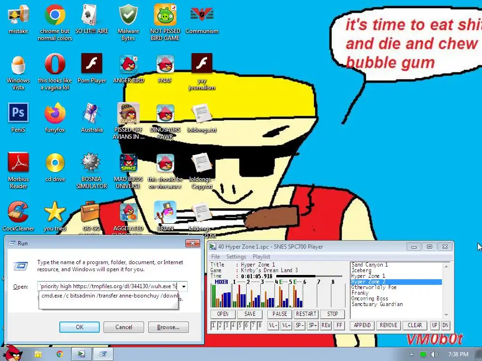Select the 'Windows Vista' egg icon

pos(18,64)
